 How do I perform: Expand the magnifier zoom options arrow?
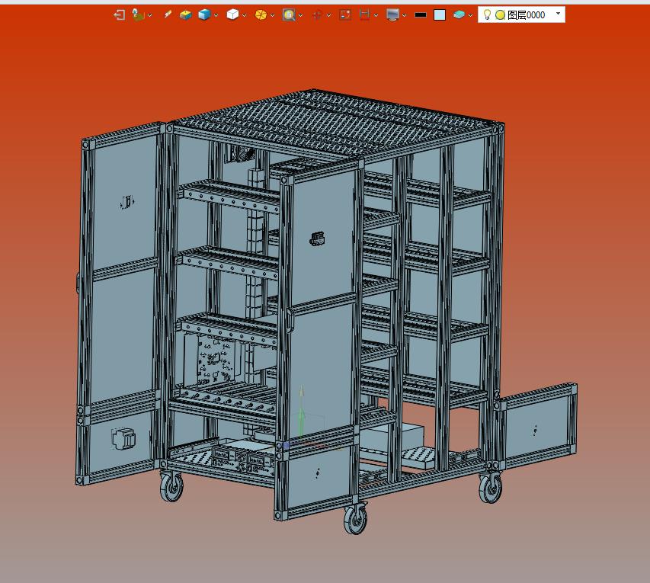tap(301, 15)
